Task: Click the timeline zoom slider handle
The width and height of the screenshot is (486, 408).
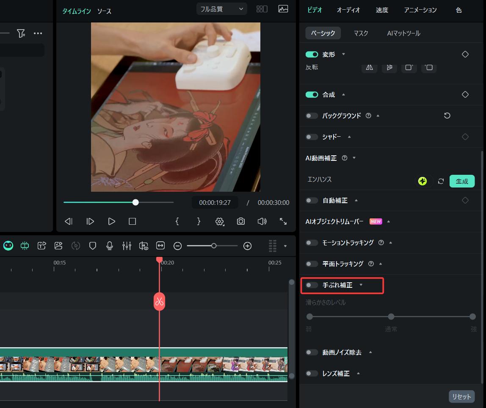Action: tap(214, 246)
